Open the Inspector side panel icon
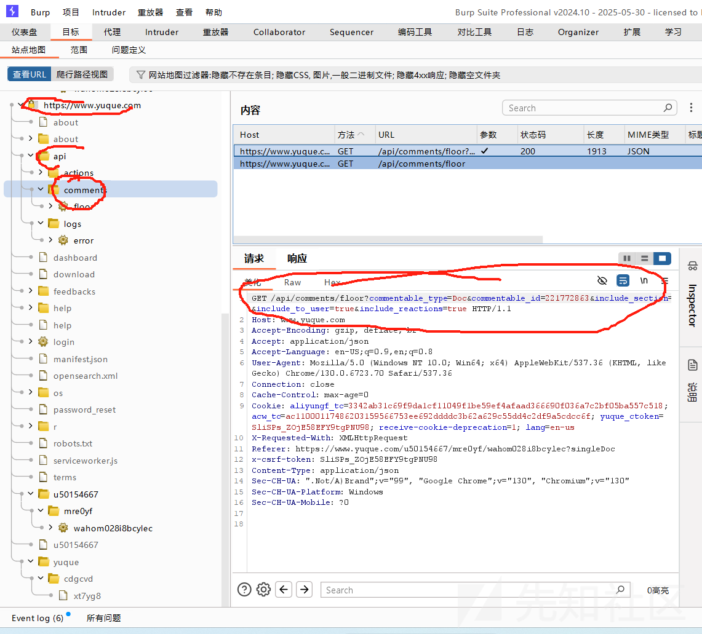702x634 pixels. (692, 266)
